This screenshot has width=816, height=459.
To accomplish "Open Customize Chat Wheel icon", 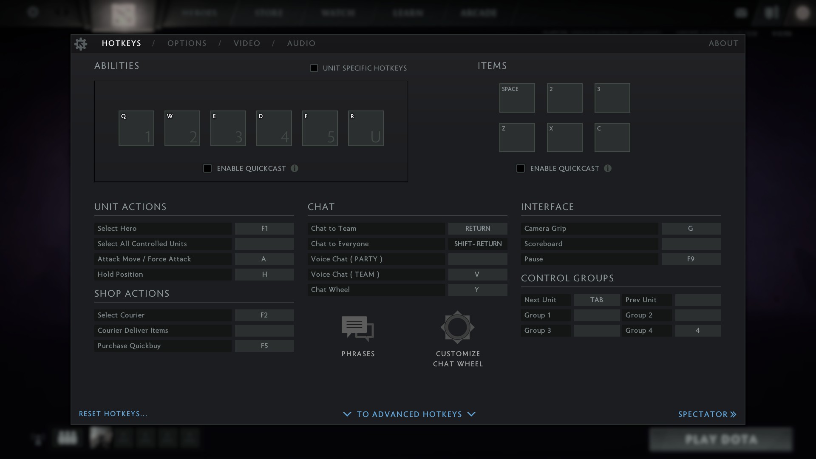I will click(457, 327).
